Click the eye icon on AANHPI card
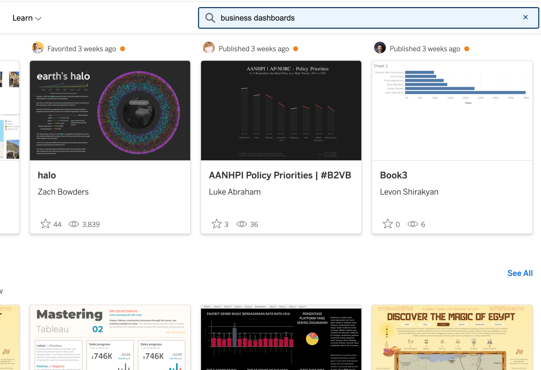 point(241,224)
